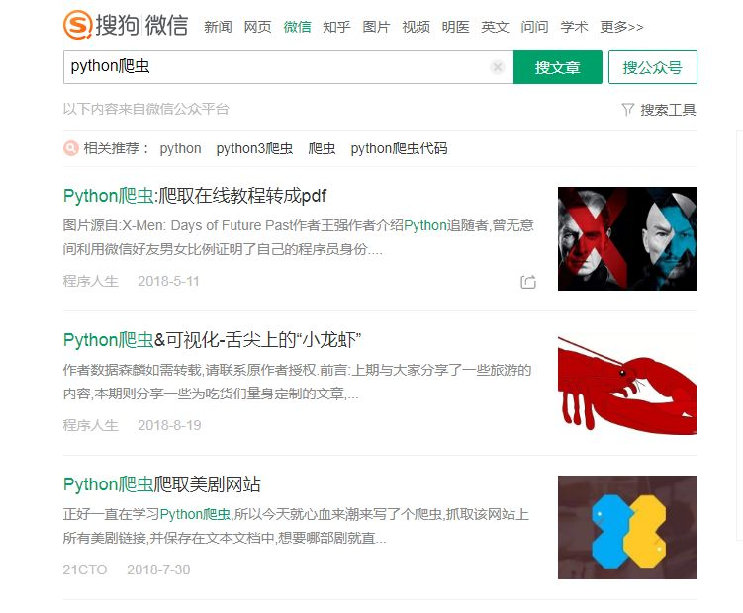Open the 英文 tab
This screenshot has height=613, width=743.
pyautogui.click(x=496, y=27)
